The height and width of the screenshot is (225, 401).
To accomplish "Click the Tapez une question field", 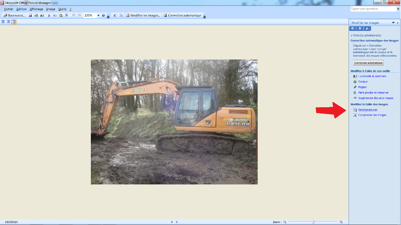I will [373, 9].
